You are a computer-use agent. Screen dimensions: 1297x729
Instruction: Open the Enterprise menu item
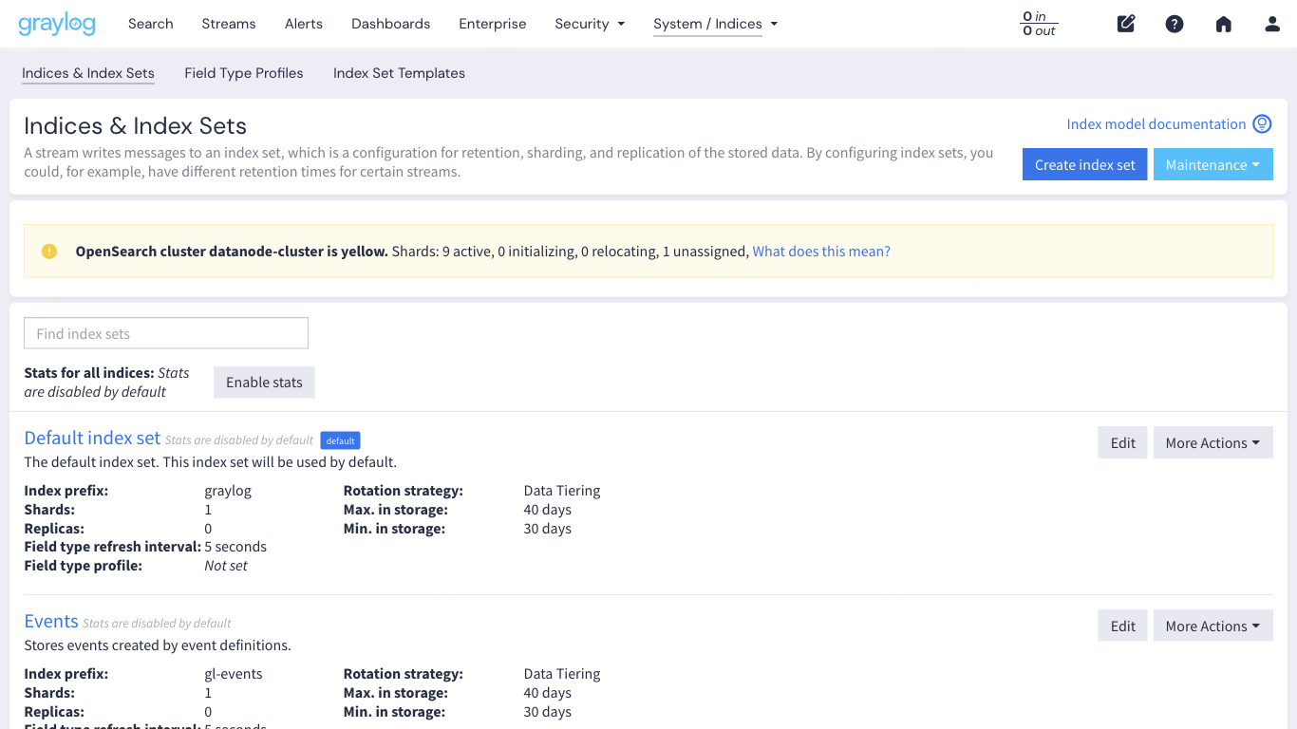pyautogui.click(x=492, y=24)
